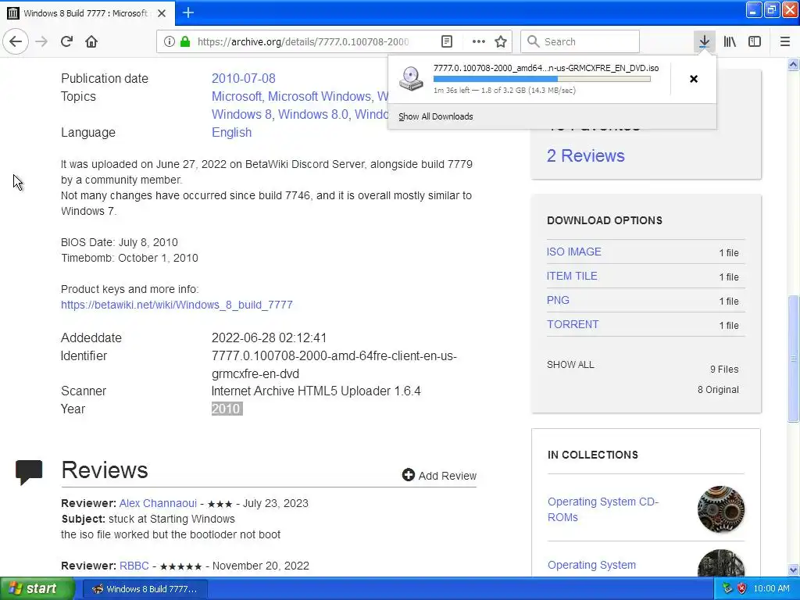Cancel the ISO download with X
This screenshot has height=600, width=800.
(694, 79)
